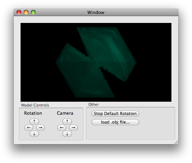Open the load .obj file dialog

coord(115,122)
